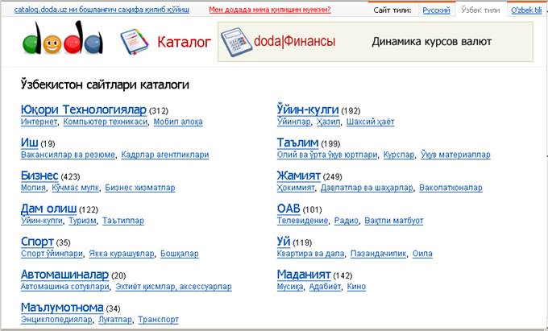The width and height of the screenshot is (548, 331).
Task: Open the Бизнес category
Action: (39, 176)
